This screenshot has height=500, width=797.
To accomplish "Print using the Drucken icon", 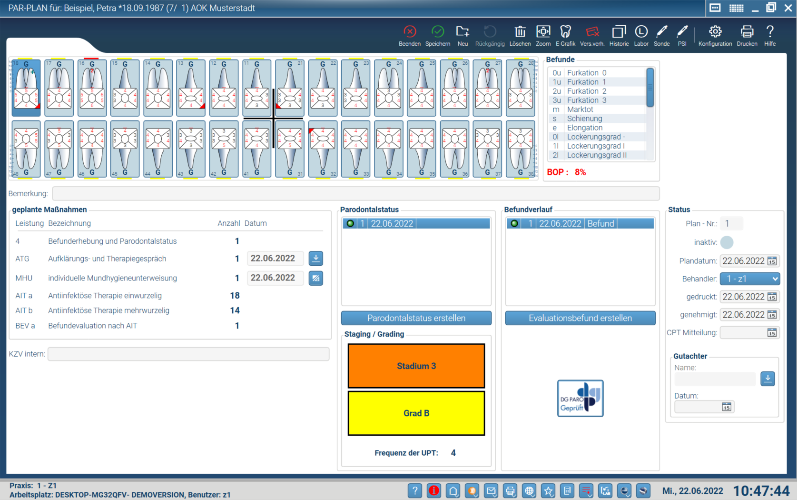I will tap(747, 32).
